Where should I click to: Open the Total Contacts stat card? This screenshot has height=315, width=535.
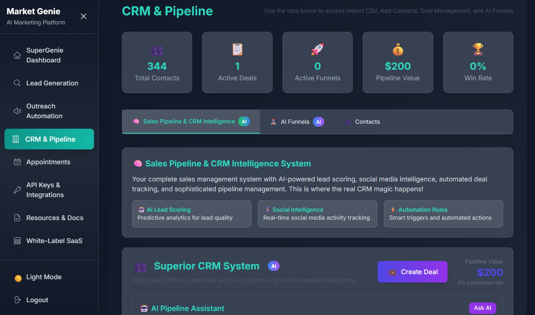157,62
